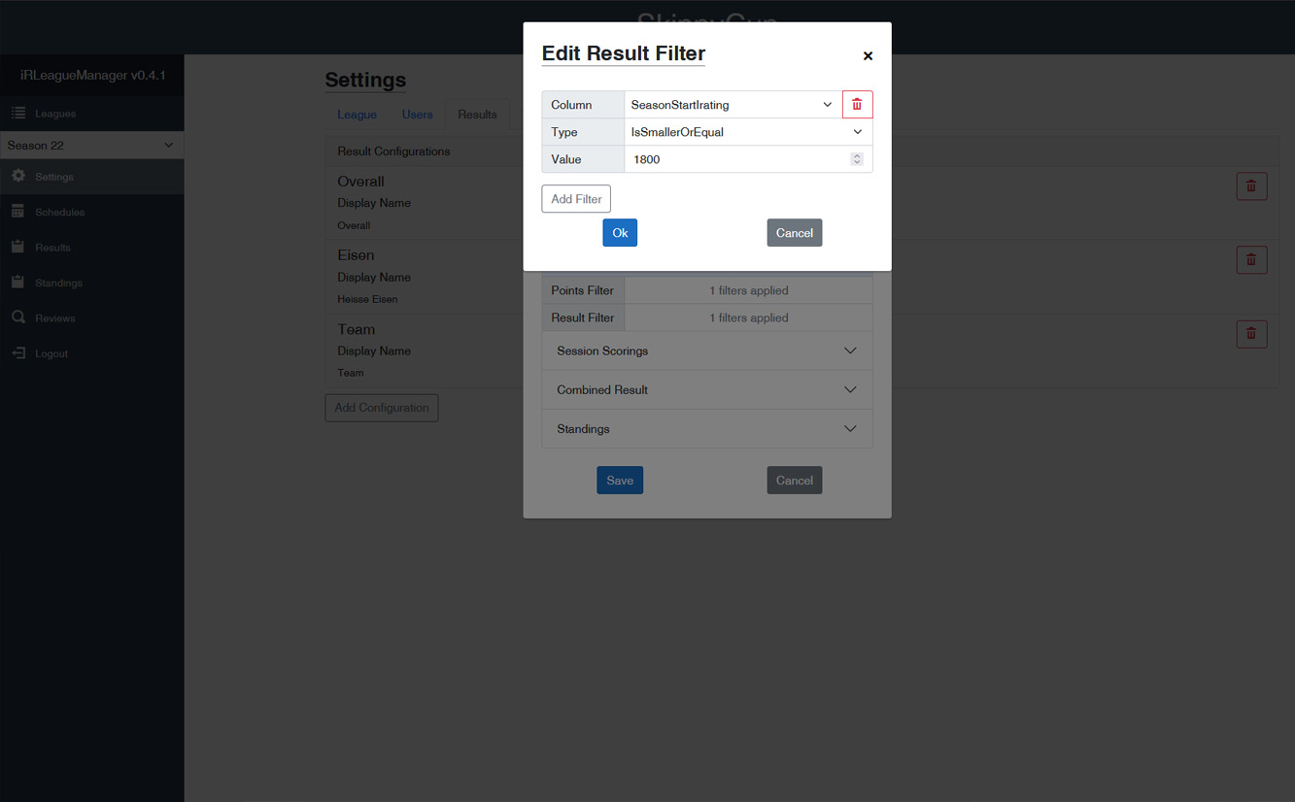This screenshot has height=802, width=1295.
Task: Click the Results clipboard icon in sidebar
Action: coord(18,247)
